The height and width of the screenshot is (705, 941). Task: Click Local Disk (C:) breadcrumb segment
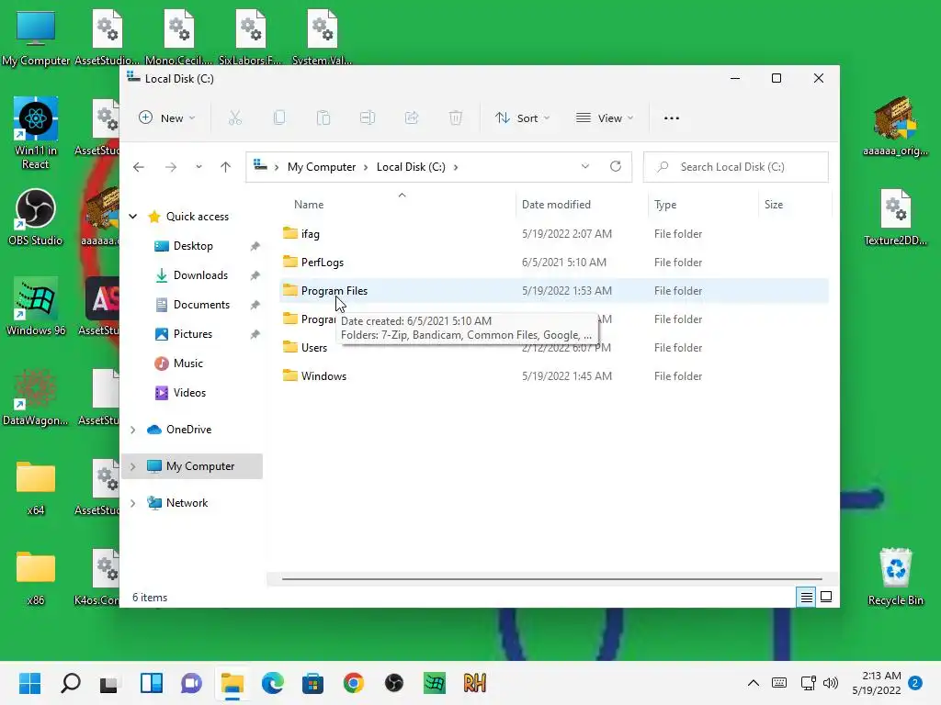411,167
